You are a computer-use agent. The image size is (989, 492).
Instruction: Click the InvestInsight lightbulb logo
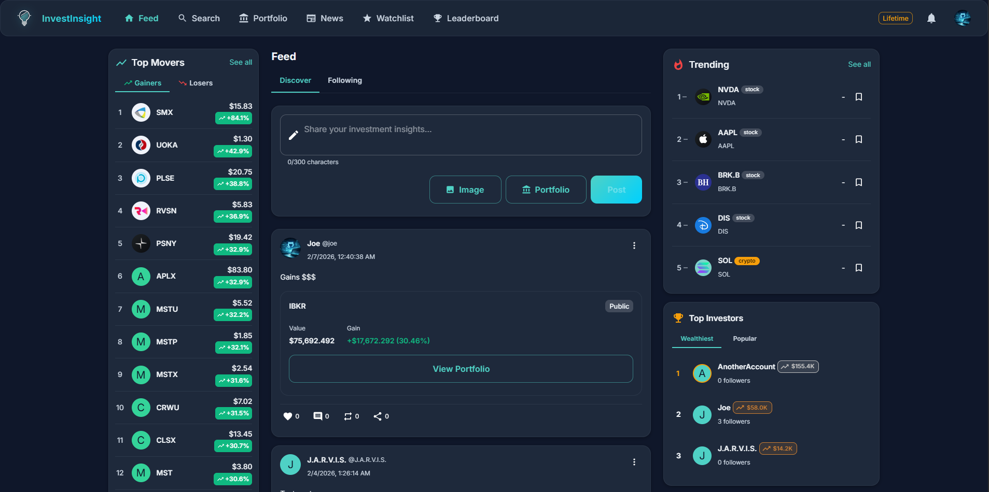24,18
